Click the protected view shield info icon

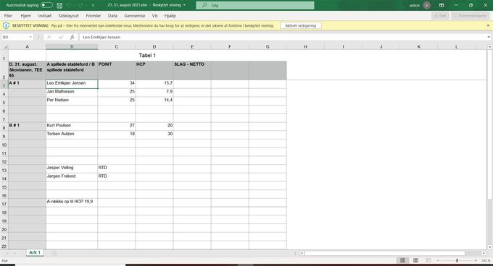click(x=6, y=26)
